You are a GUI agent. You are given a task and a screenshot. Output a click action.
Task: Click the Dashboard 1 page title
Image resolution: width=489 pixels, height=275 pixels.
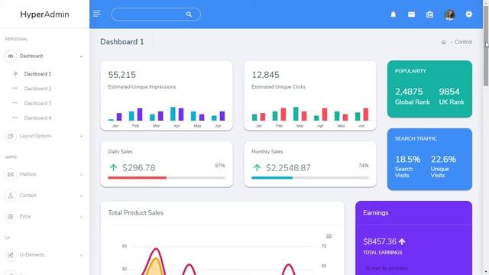coord(122,42)
